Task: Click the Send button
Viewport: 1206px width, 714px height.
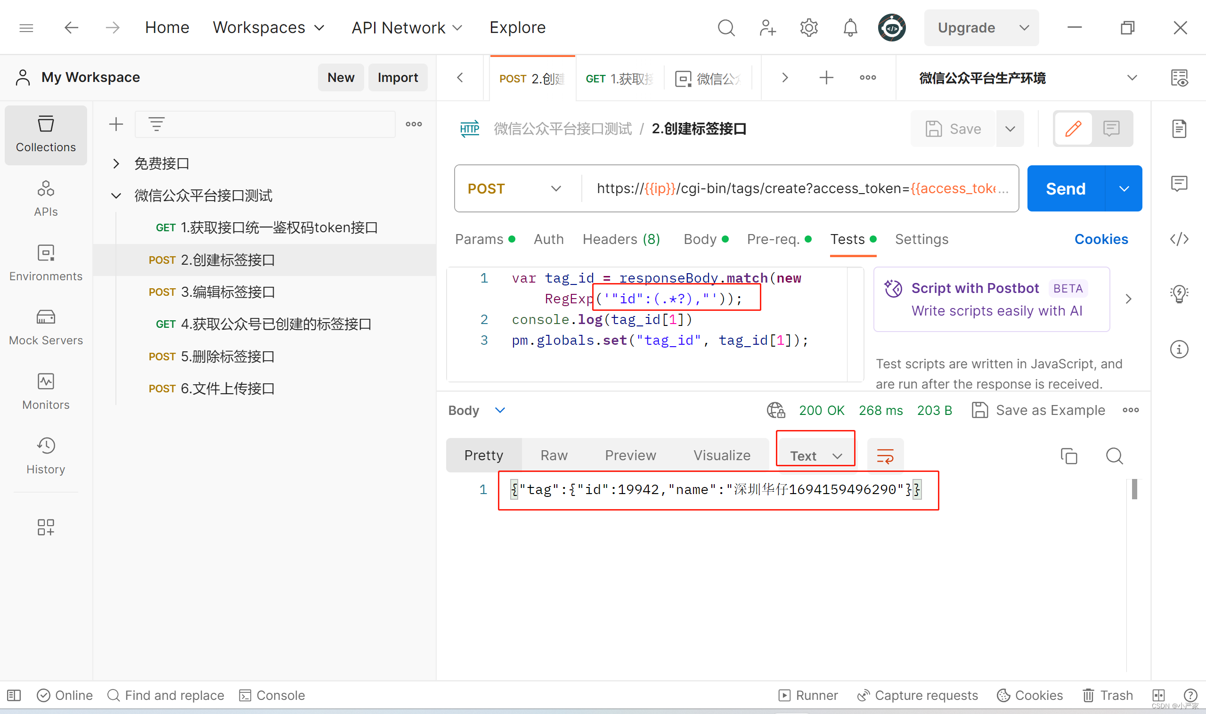Action: point(1066,188)
